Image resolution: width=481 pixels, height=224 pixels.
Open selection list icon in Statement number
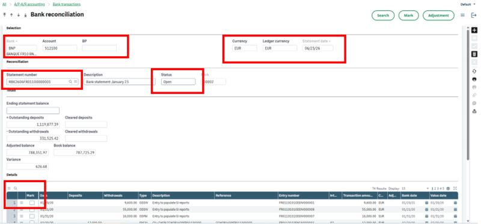tap(76, 81)
